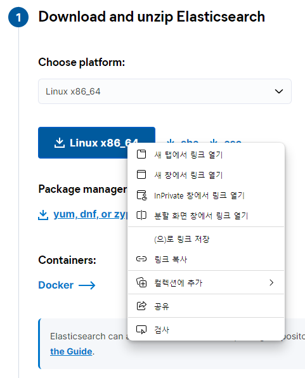This screenshot has width=305, height=378.
Task: Click the share icon in context menu
Action: (x=141, y=306)
